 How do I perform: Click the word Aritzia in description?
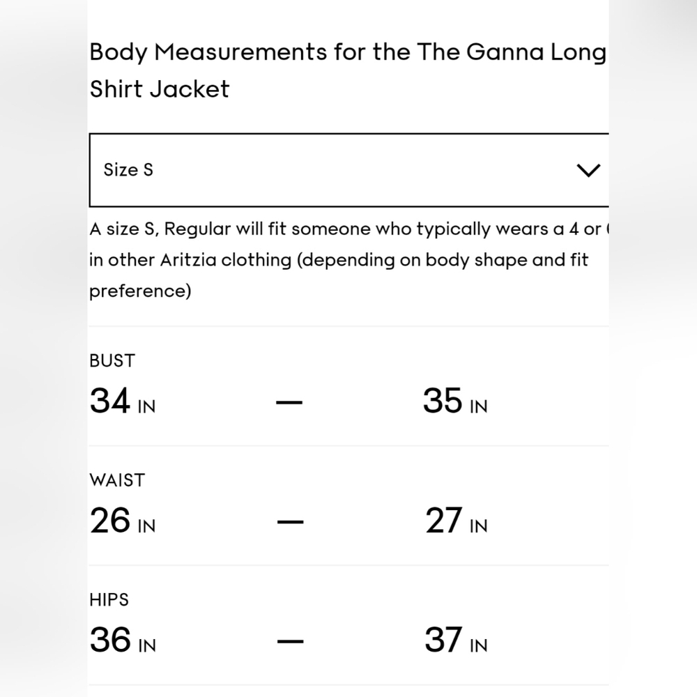[x=188, y=260]
